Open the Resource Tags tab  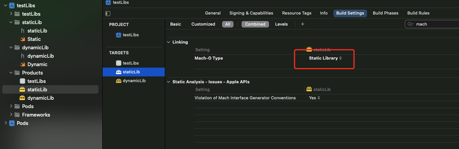coord(296,13)
